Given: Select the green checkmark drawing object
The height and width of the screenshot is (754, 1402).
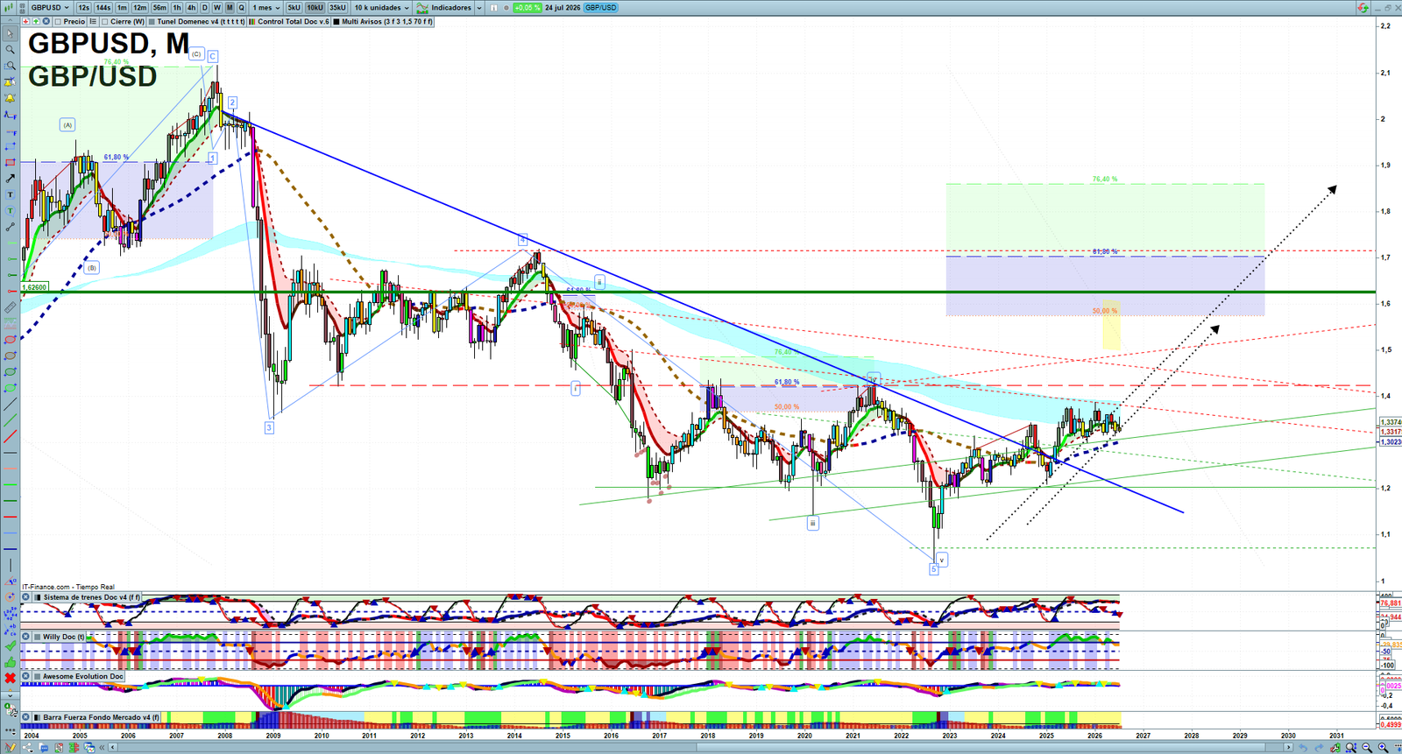Looking at the screenshot, I should (x=10, y=645).
